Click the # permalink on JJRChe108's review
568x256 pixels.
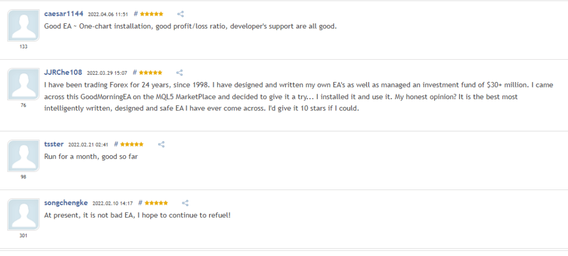(134, 73)
